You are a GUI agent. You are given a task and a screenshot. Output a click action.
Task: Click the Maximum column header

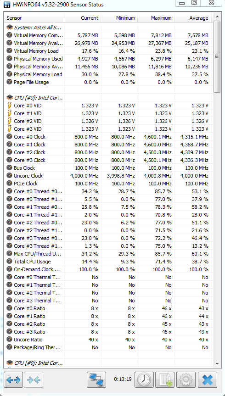pyautogui.click(x=156, y=18)
